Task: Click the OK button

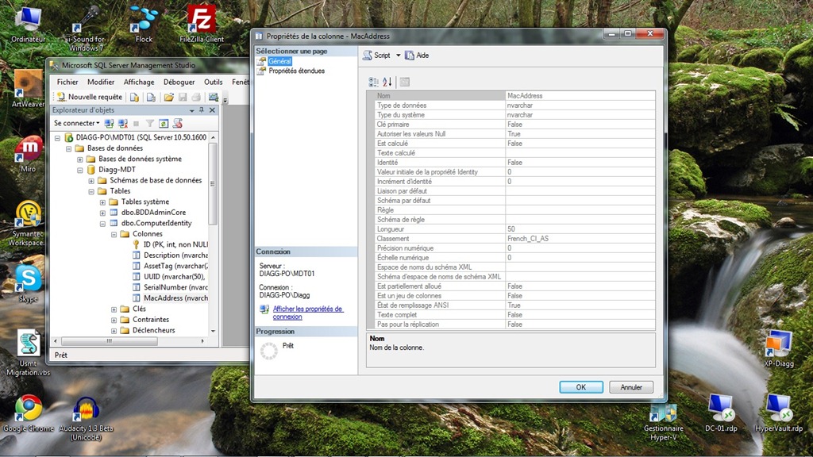Action: click(580, 387)
